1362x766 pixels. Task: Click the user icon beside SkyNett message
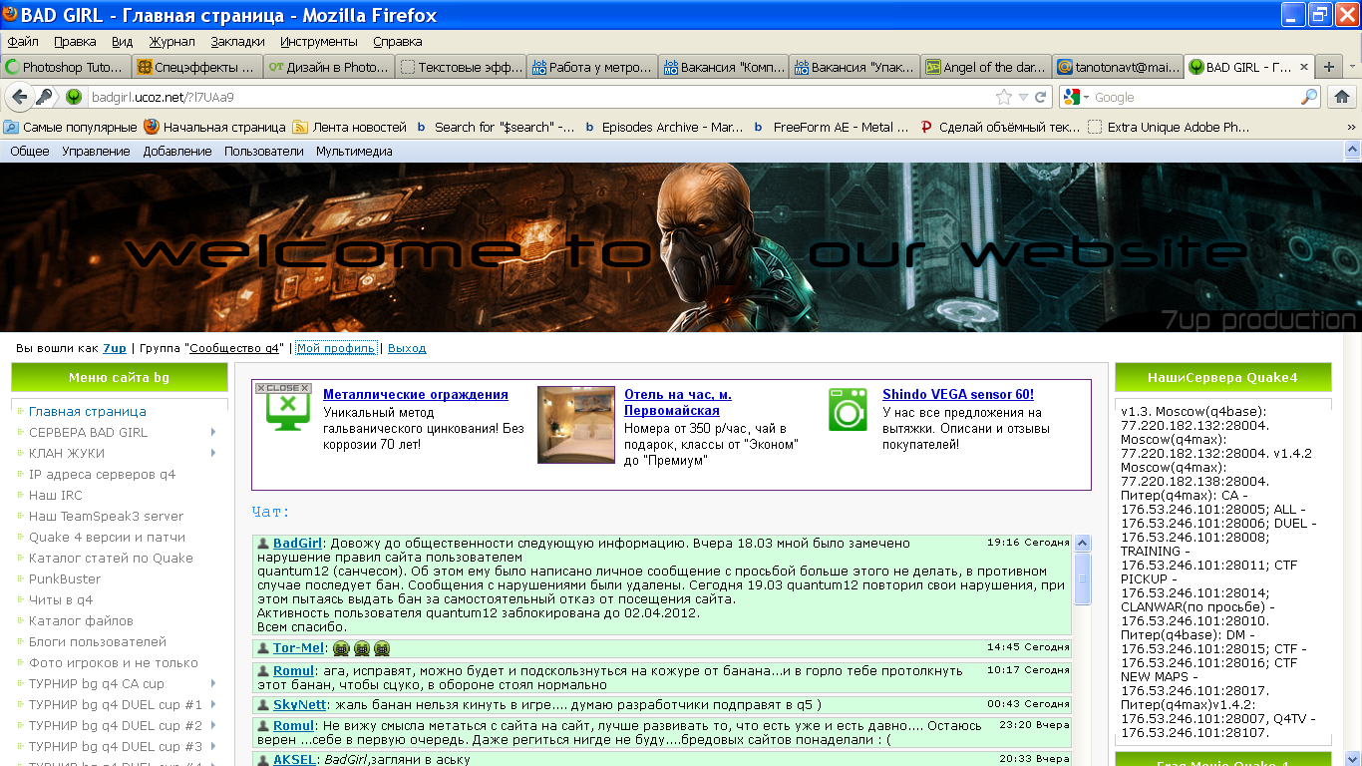263,704
